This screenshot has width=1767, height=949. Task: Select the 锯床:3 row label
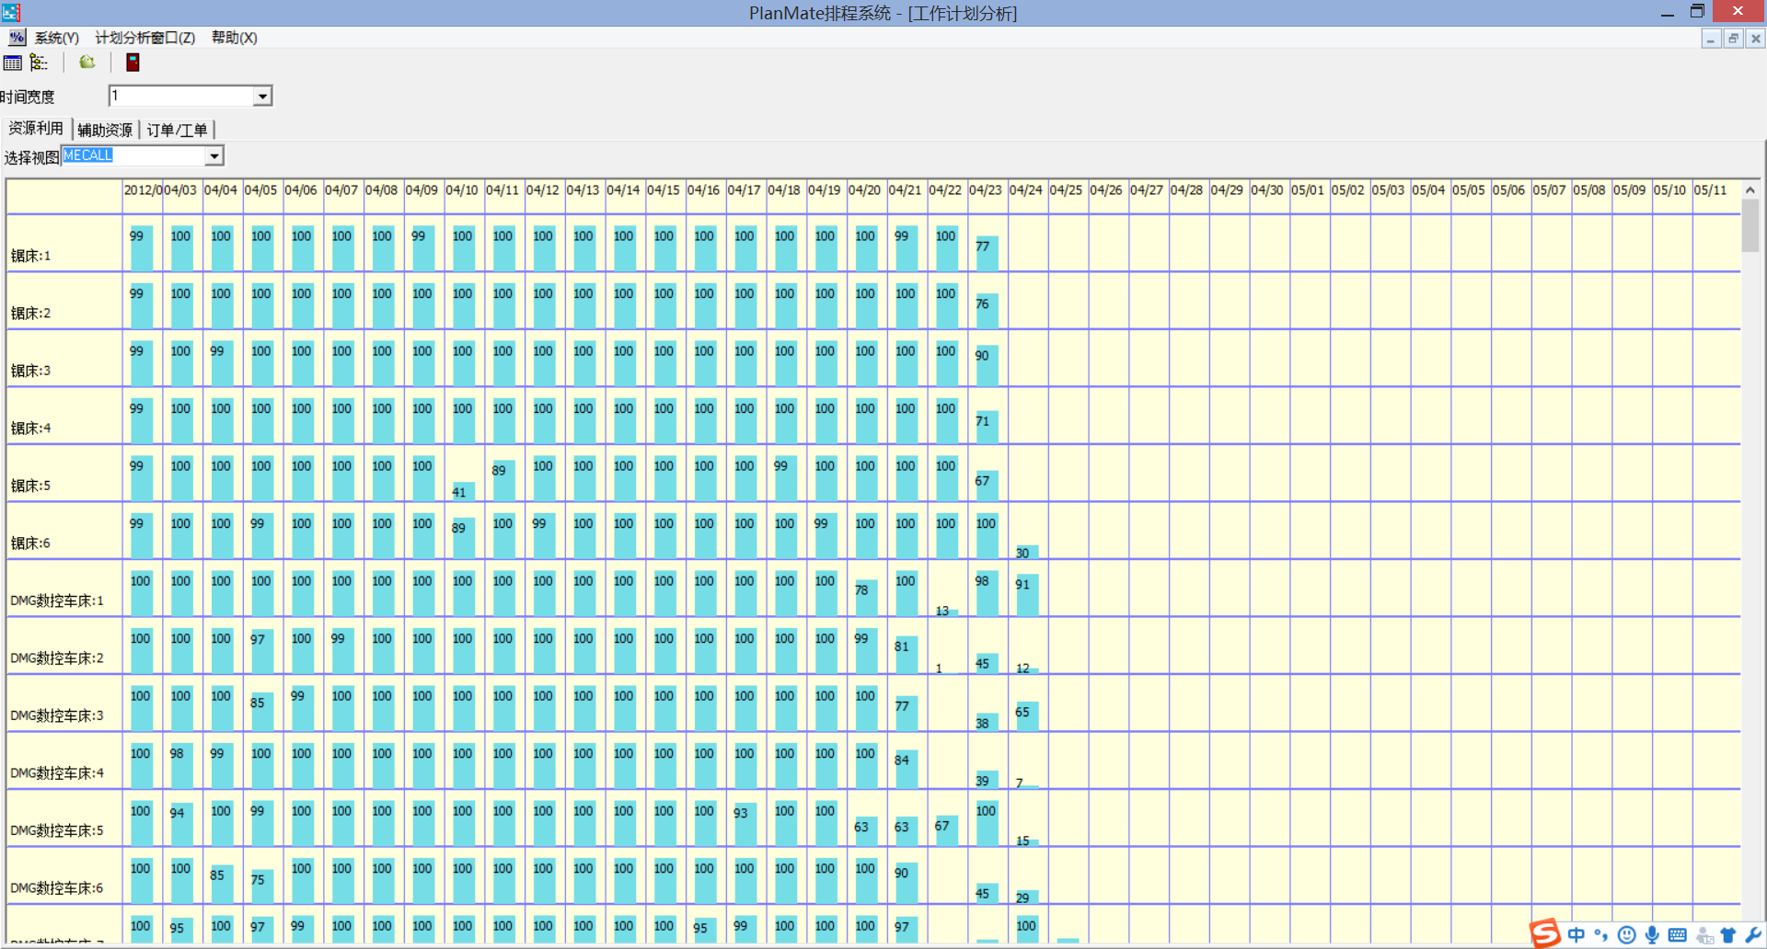click(31, 371)
